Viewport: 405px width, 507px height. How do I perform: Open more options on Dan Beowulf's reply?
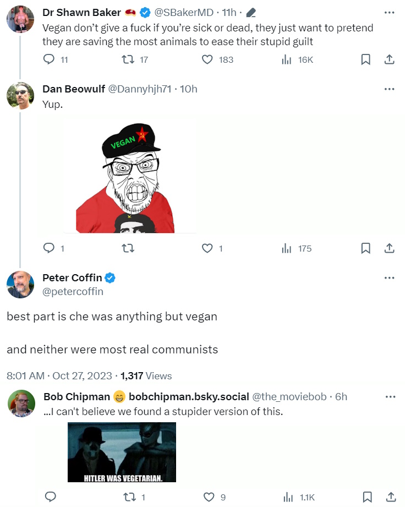(x=389, y=89)
